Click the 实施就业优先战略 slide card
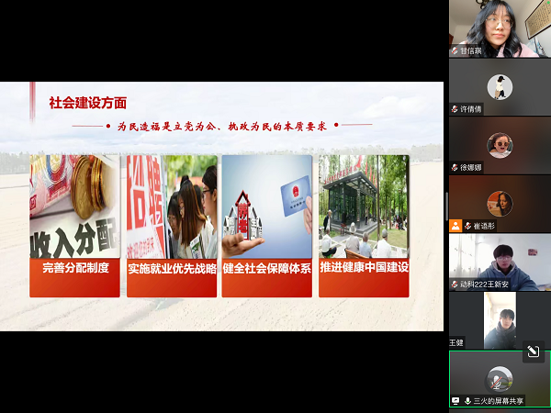The width and height of the screenshot is (551, 413). (x=172, y=226)
